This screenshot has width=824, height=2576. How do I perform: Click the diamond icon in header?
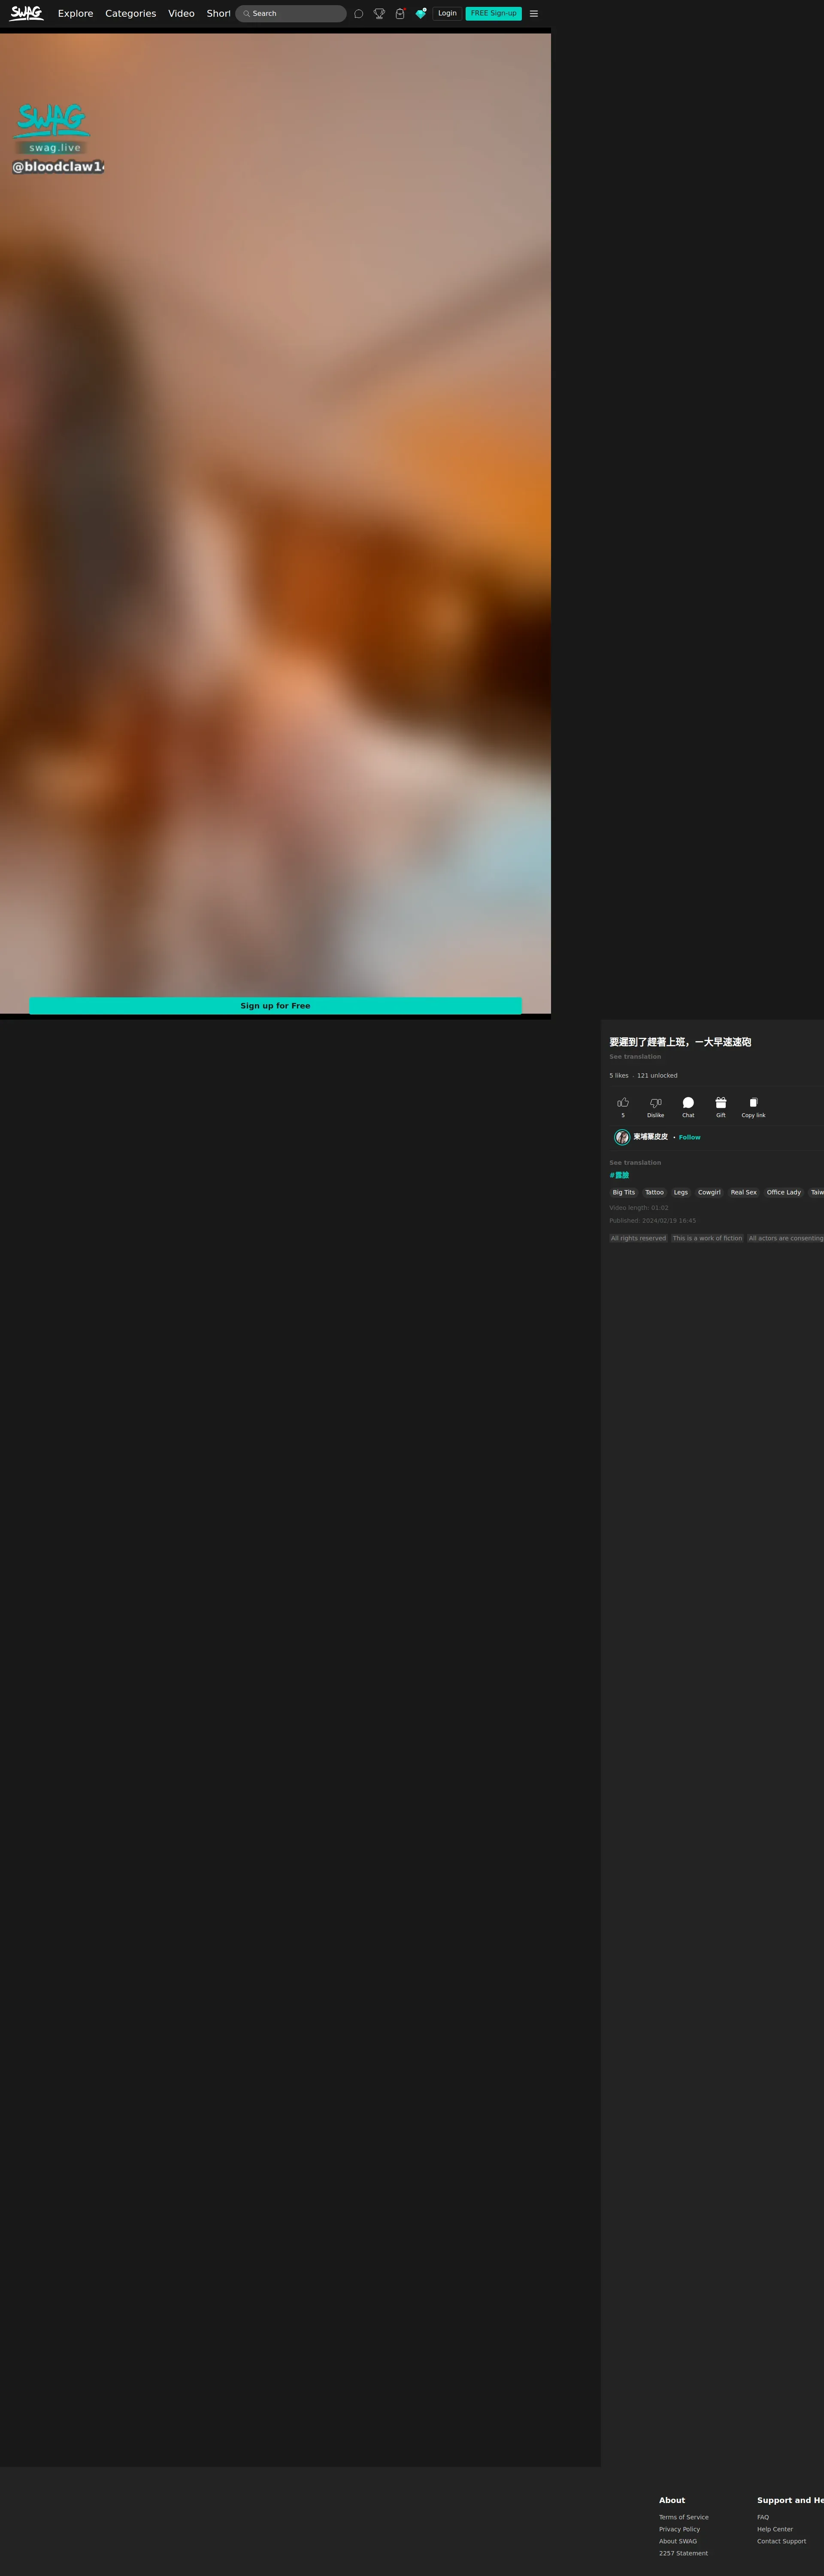(421, 14)
